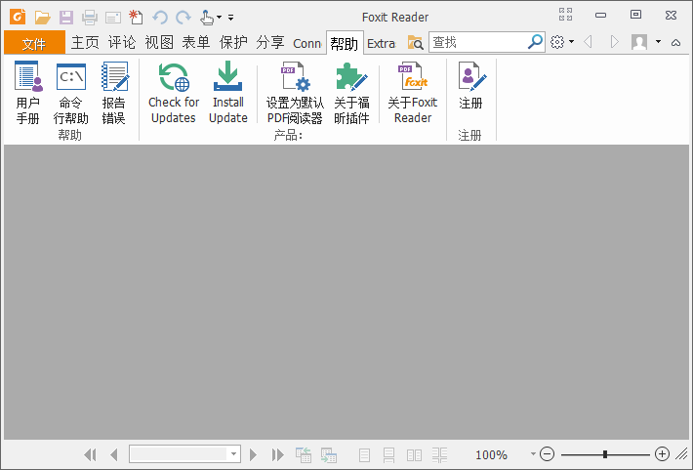Open the page number combo dropdown
Viewport: 693px width, 470px height.
(x=234, y=454)
